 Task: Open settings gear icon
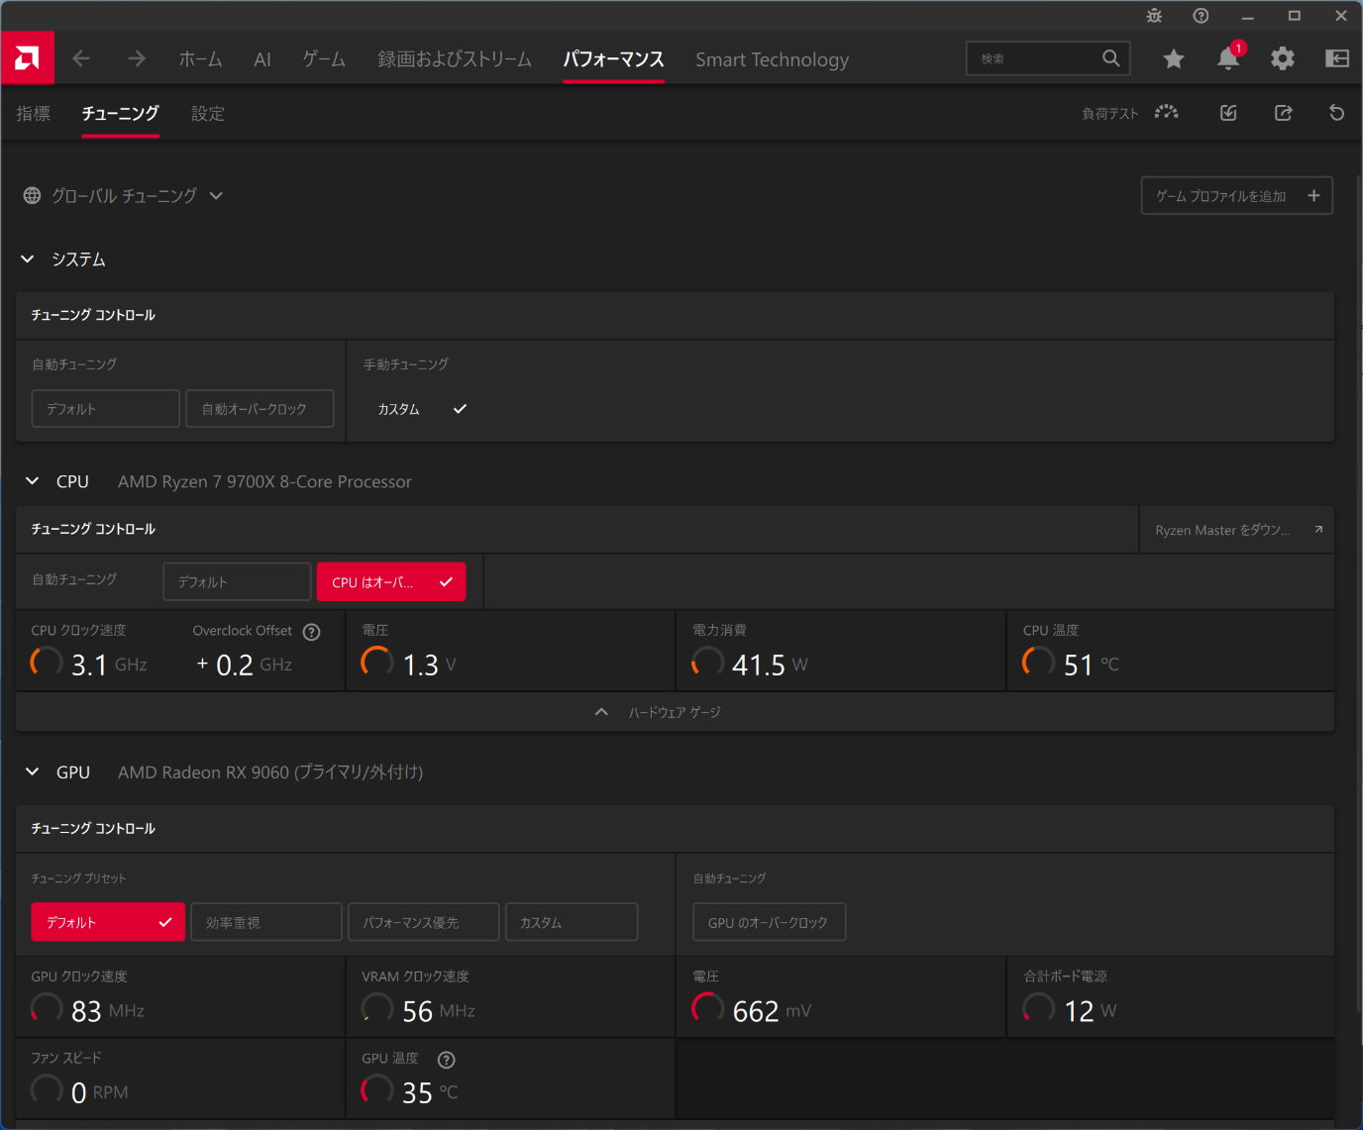pos(1283,59)
